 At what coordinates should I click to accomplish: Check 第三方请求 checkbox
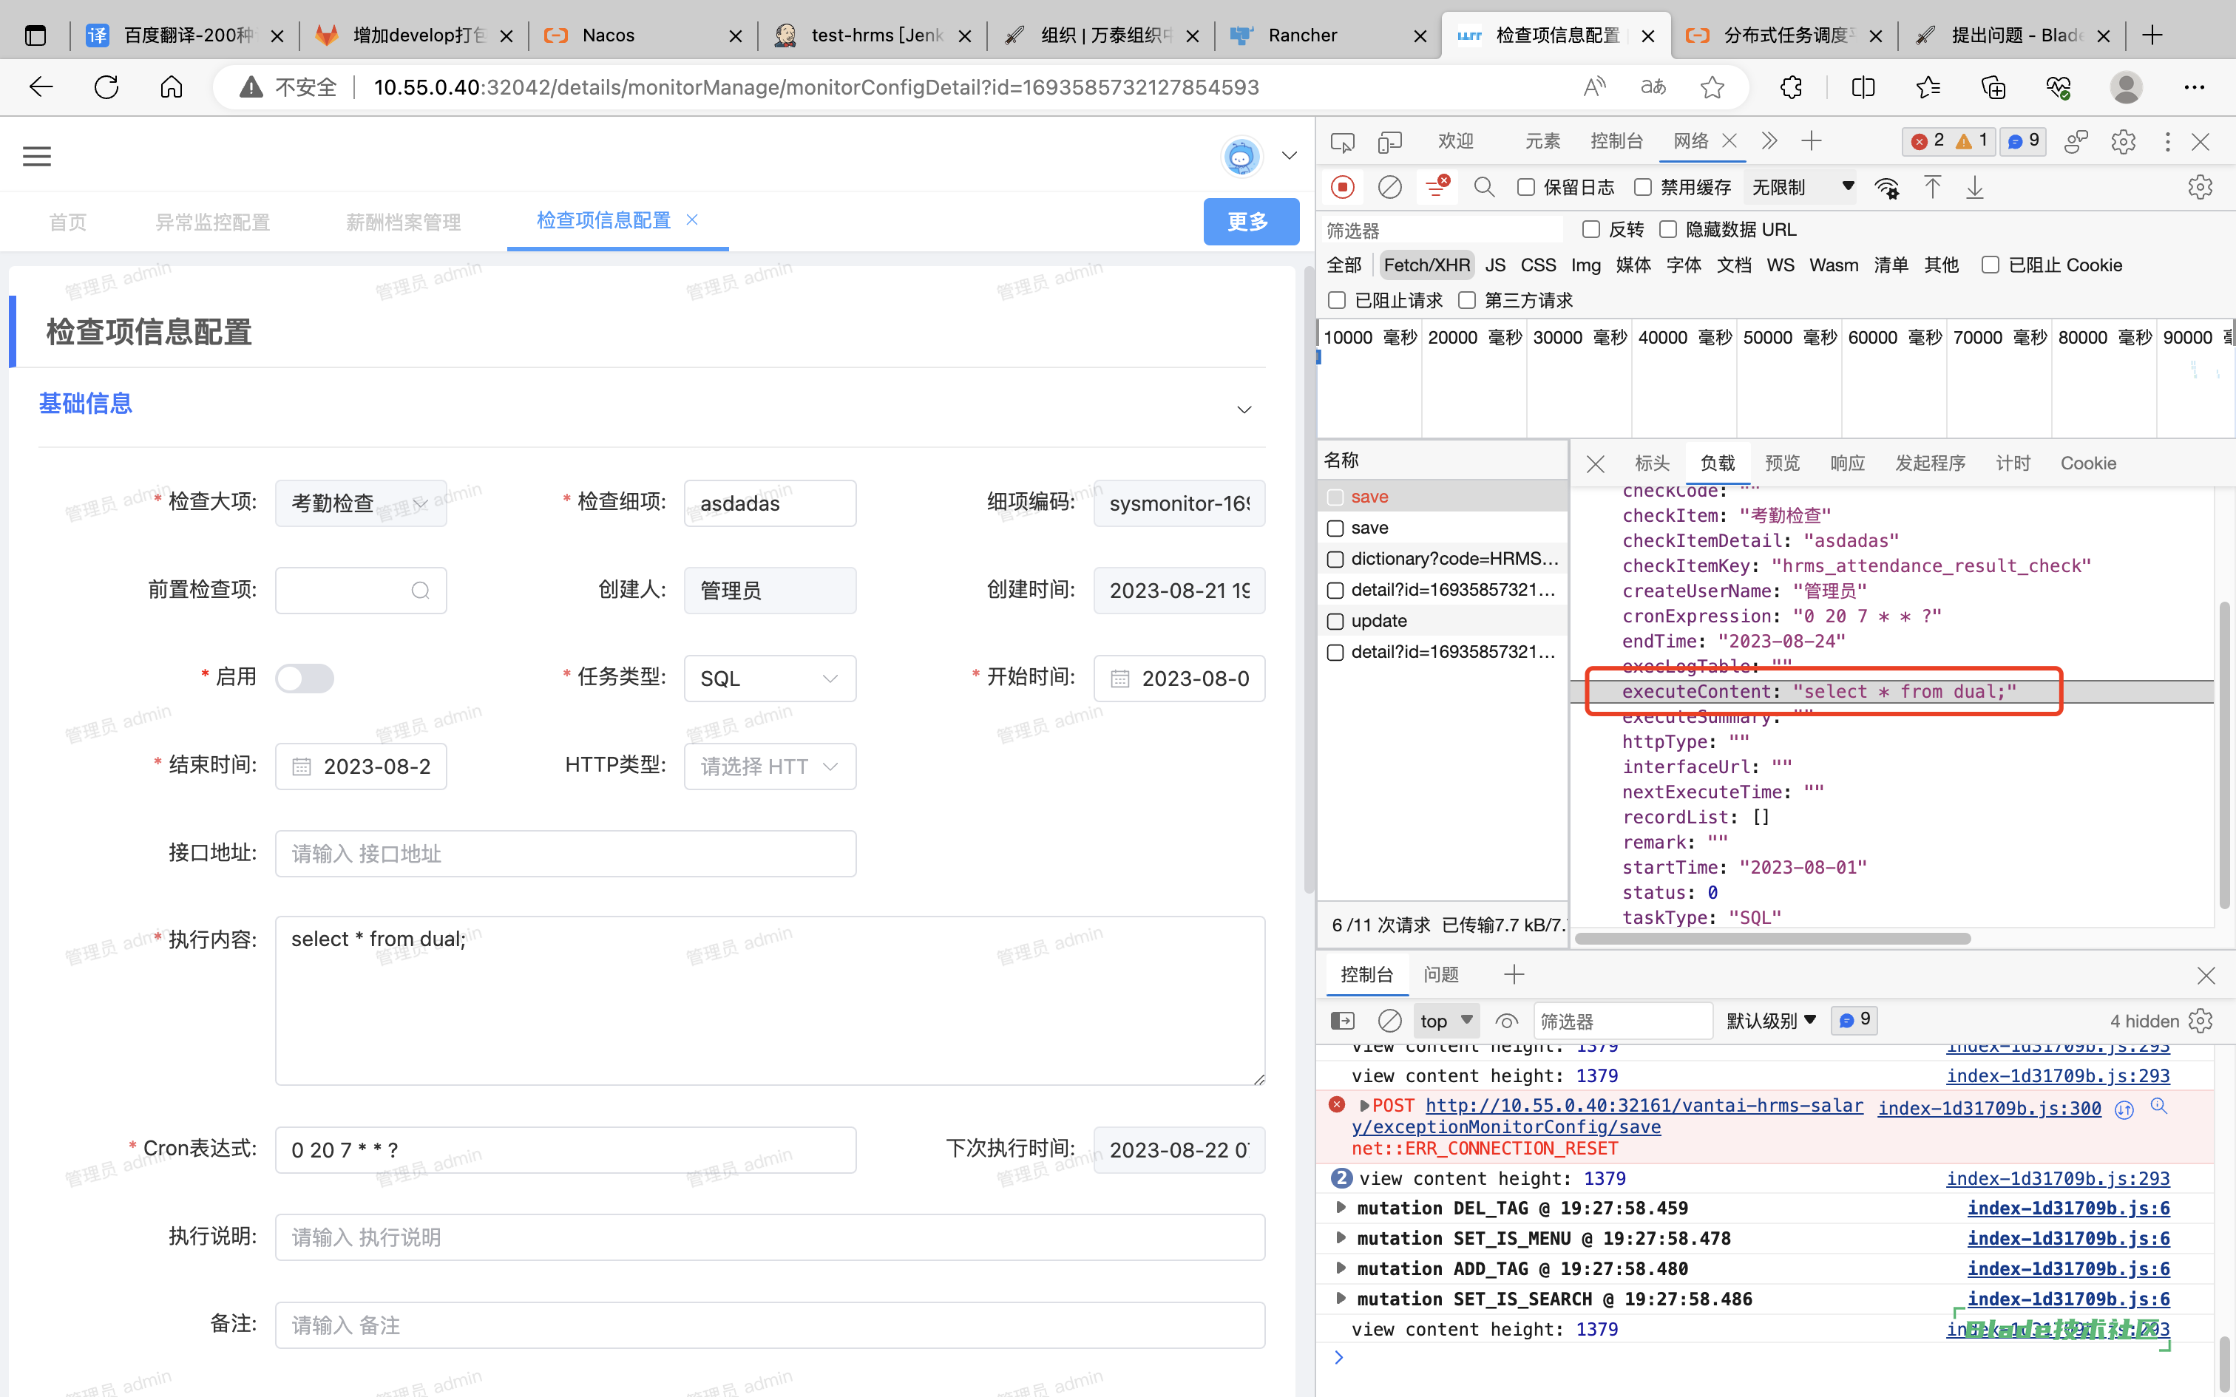click(1467, 300)
